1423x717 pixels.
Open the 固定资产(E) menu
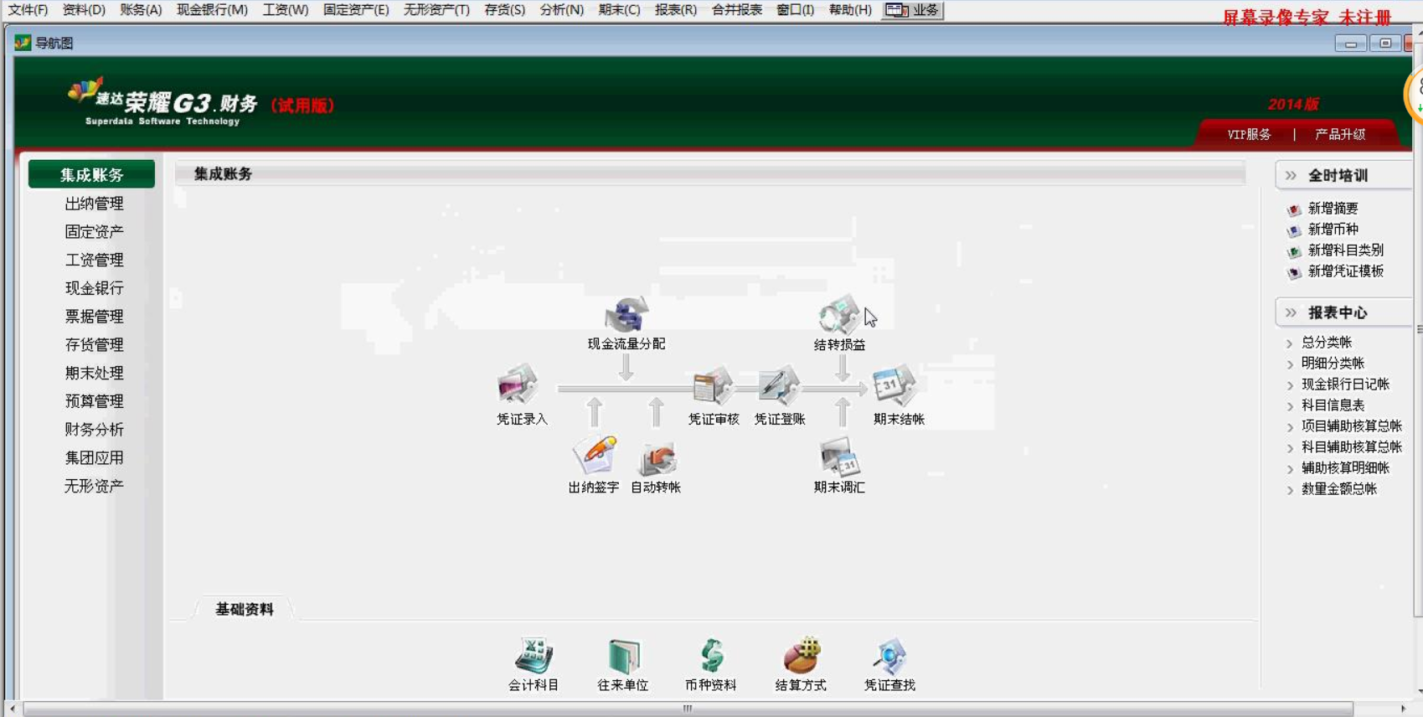pyautogui.click(x=356, y=10)
